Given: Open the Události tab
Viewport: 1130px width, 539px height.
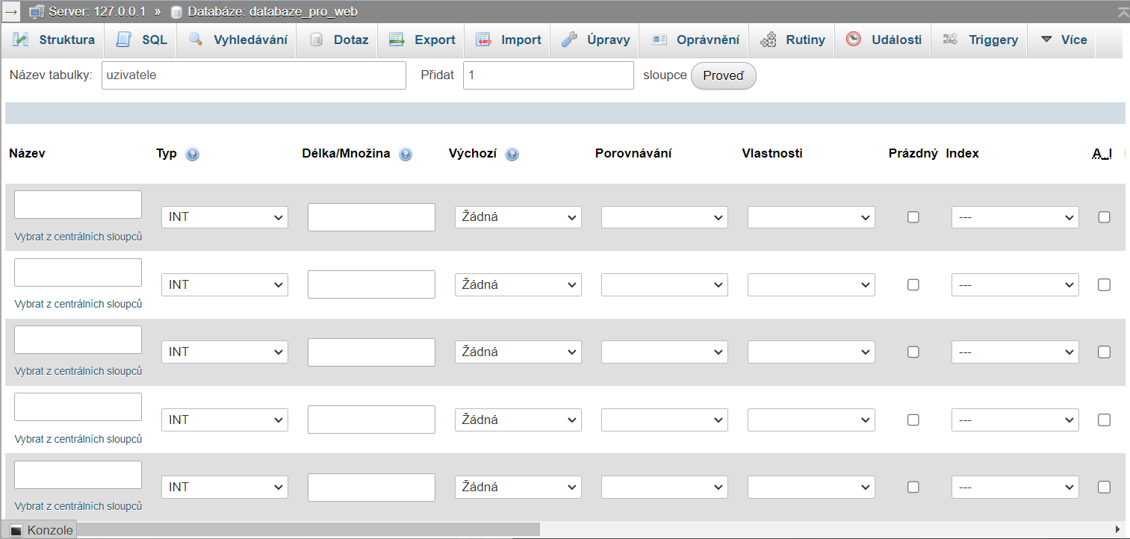Looking at the screenshot, I should point(884,40).
